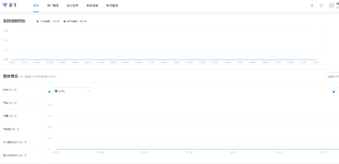The image size is (339, 164).
Task: Open the 推广管理 menu tab
Action: 53,6
